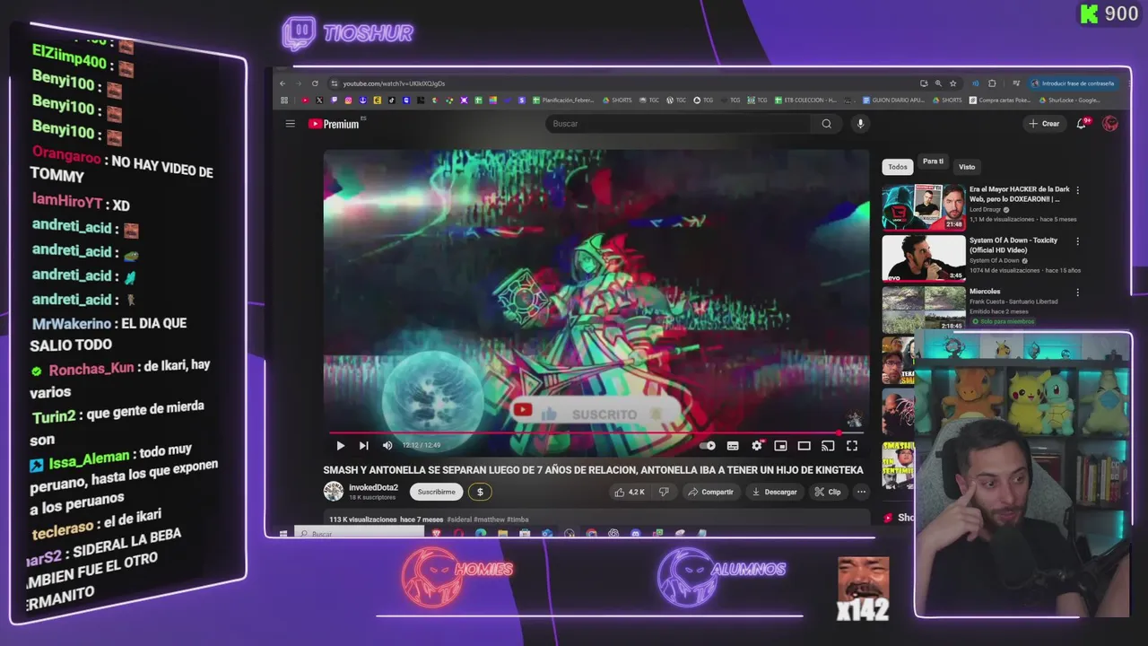Open System Of A Down Toxicity thumbnail
This screenshot has width=1148, height=646.
pos(924,258)
